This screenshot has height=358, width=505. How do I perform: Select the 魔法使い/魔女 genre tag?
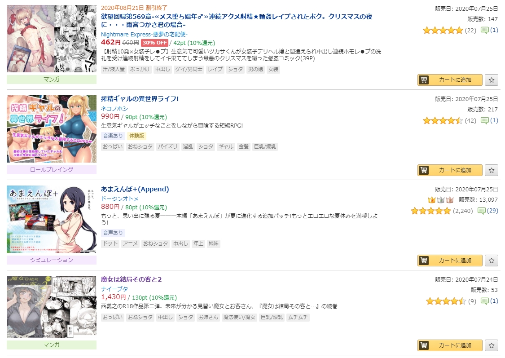coord(239,318)
